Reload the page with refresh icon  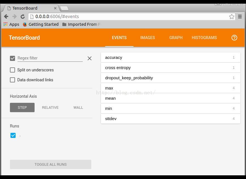click(x=23, y=16)
